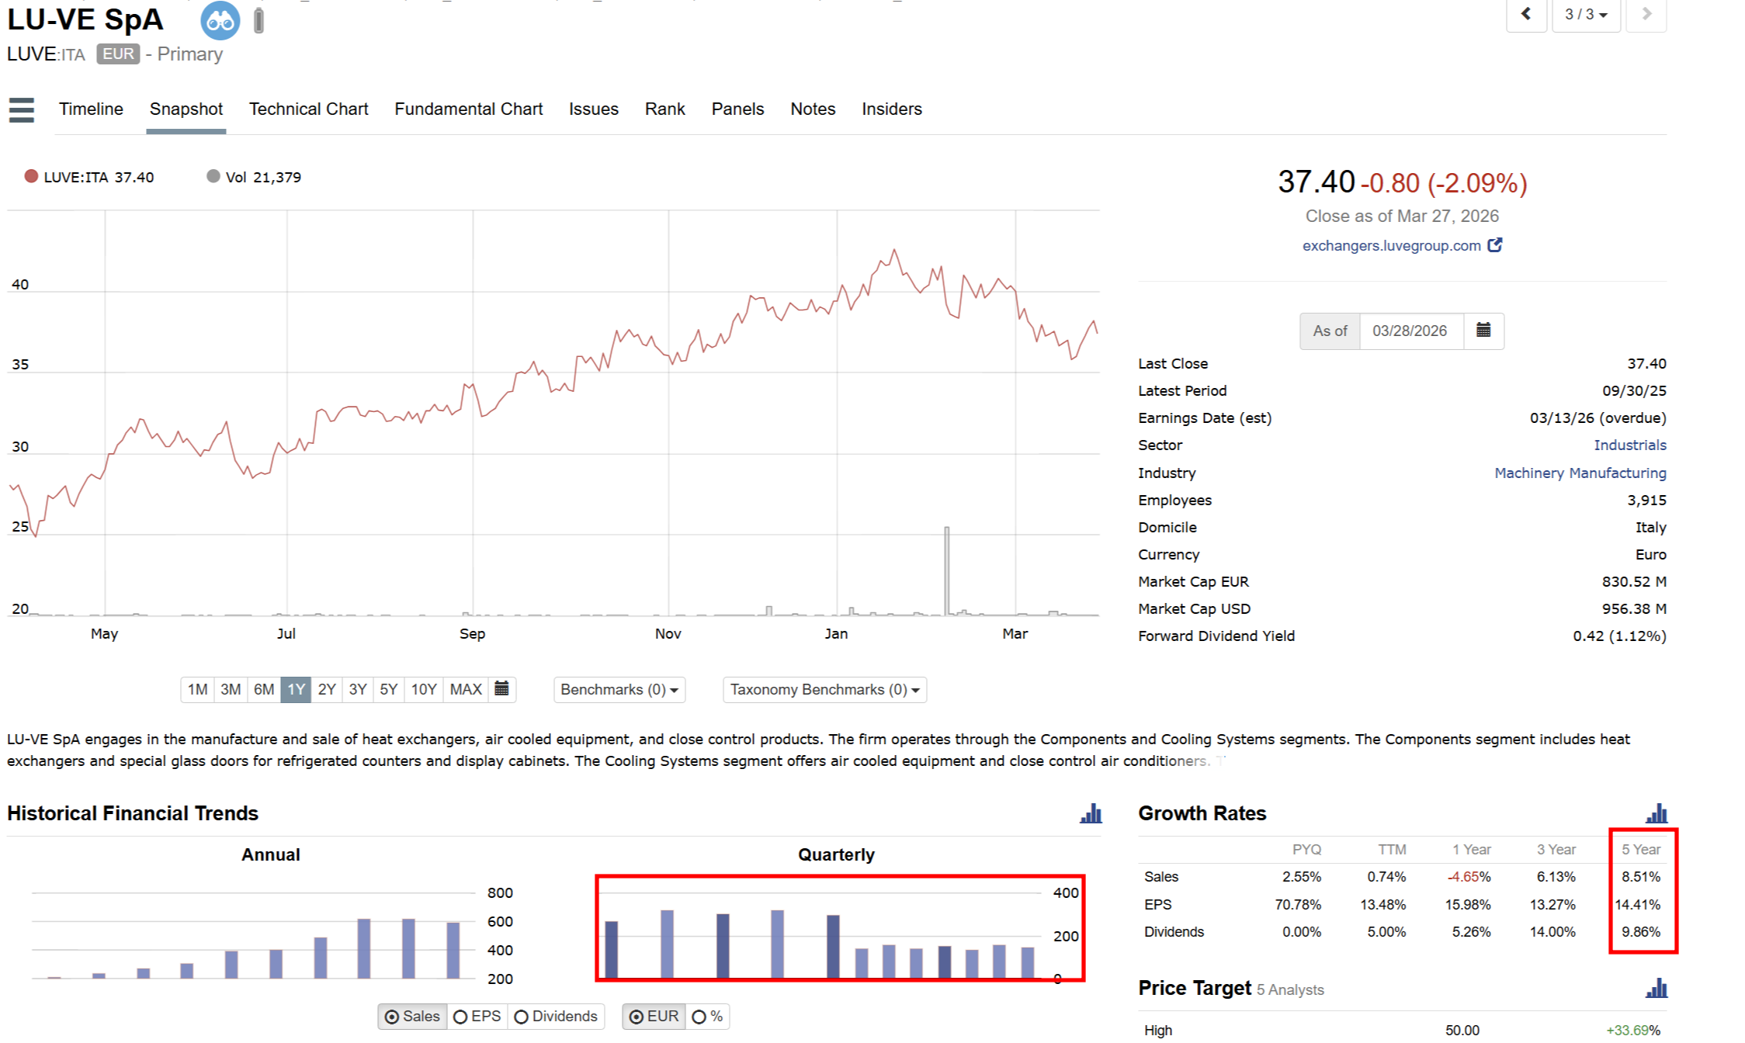Select the EPS radio option

click(x=477, y=1017)
